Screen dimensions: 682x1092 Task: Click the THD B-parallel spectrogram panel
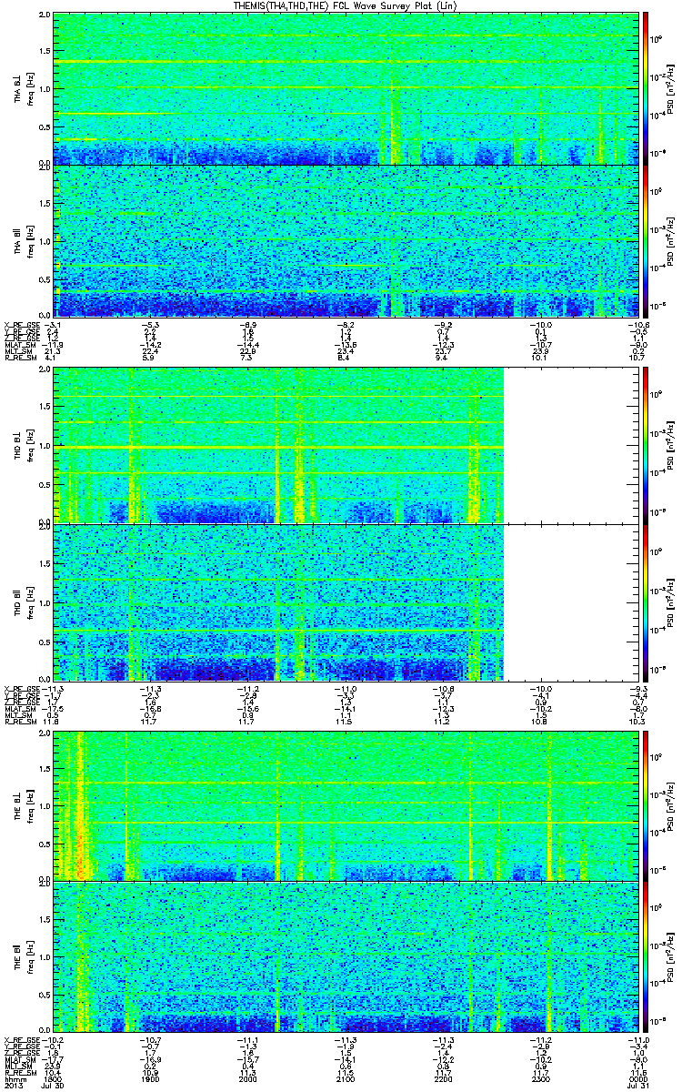(x=344, y=602)
